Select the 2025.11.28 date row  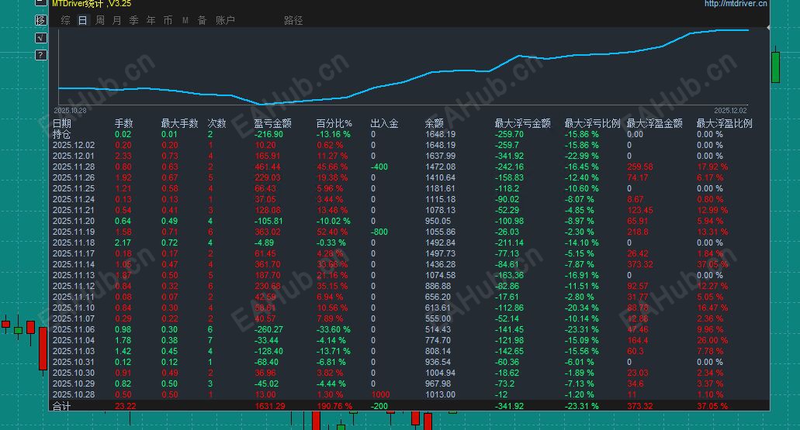click(x=74, y=167)
